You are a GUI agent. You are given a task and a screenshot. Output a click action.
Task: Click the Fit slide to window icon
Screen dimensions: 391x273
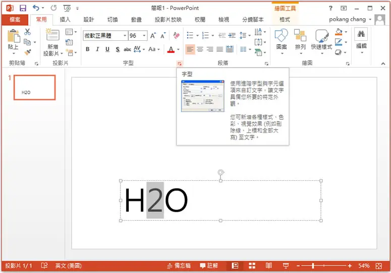click(379, 266)
